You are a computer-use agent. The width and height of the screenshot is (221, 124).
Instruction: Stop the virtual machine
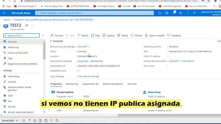tap(95, 35)
